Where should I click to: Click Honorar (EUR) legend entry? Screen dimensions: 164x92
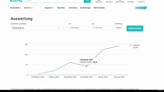[x=134, y=46]
